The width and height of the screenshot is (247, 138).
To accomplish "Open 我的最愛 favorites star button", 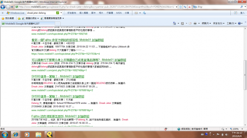I will pos(8,18).
